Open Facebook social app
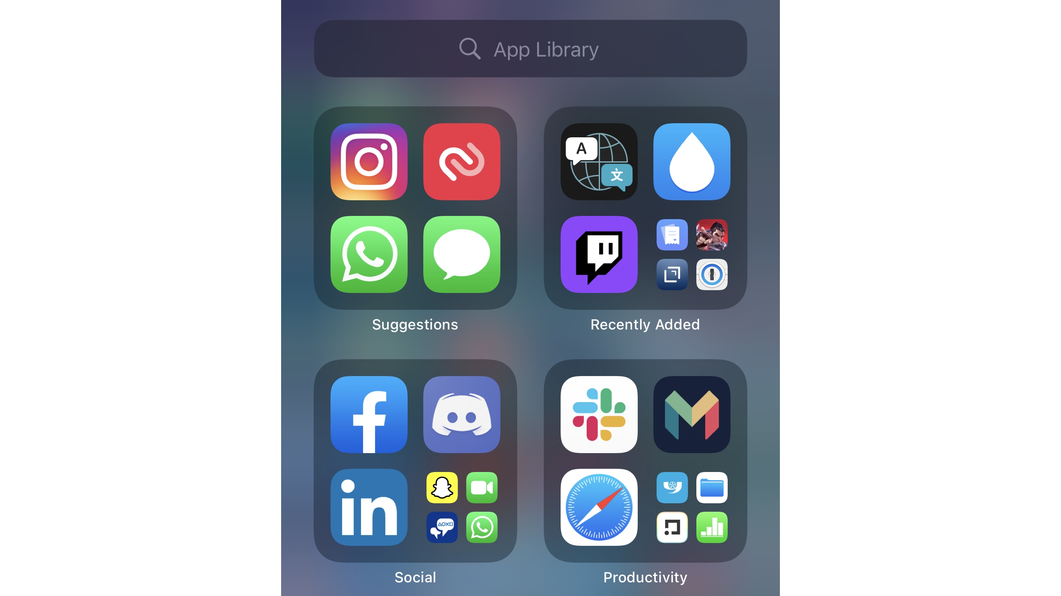 click(369, 414)
